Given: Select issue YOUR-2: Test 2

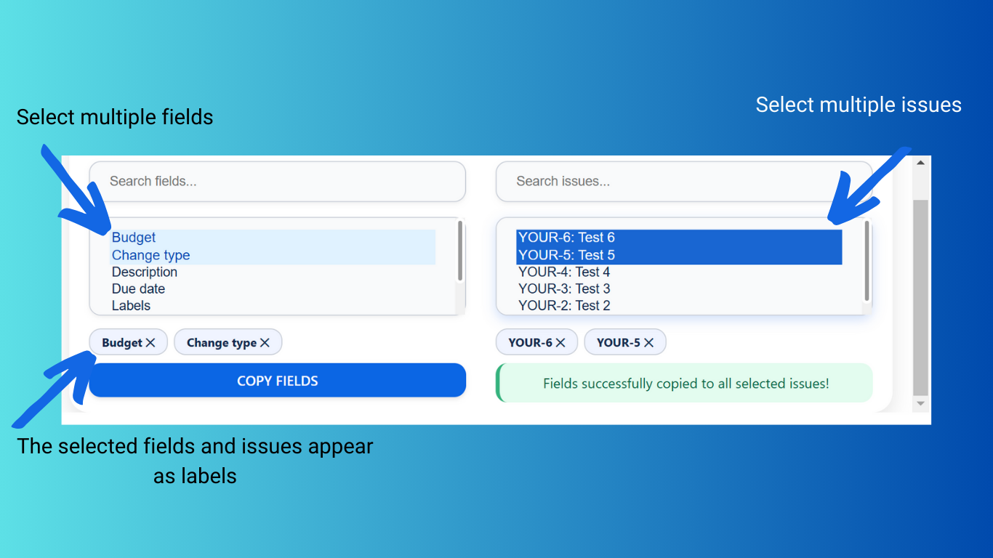Looking at the screenshot, I should point(679,305).
